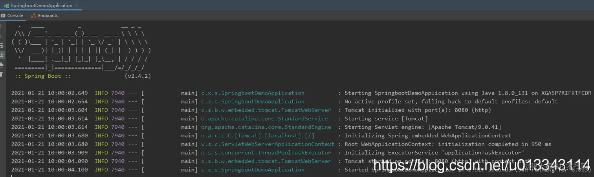
Task: Click the Spring leaf icon on run tab
Action: pyautogui.click(x=6, y=6)
